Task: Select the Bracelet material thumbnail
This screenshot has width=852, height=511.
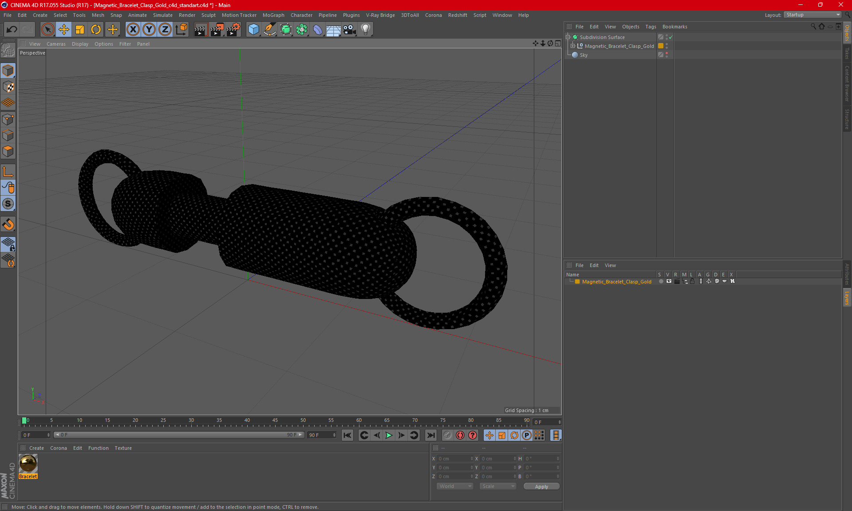Action: coord(28,464)
